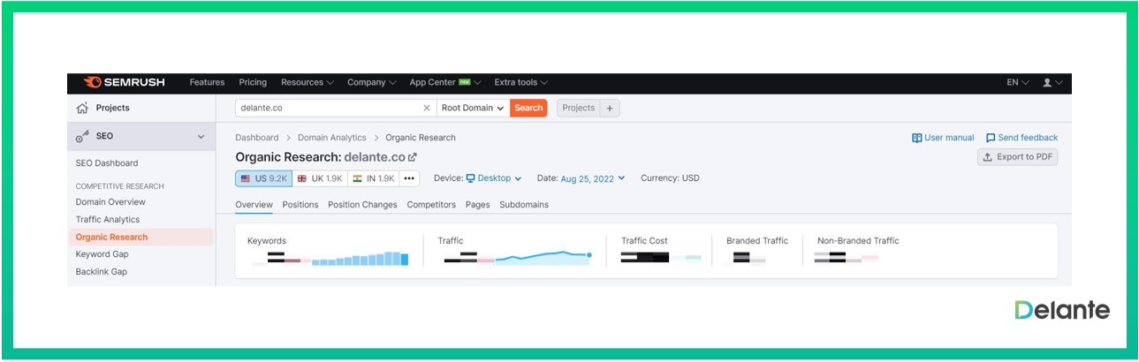Open Keyword Gap in the sidebar
The width and height of the screenshot is (1139, 362).
pos(102,254)
